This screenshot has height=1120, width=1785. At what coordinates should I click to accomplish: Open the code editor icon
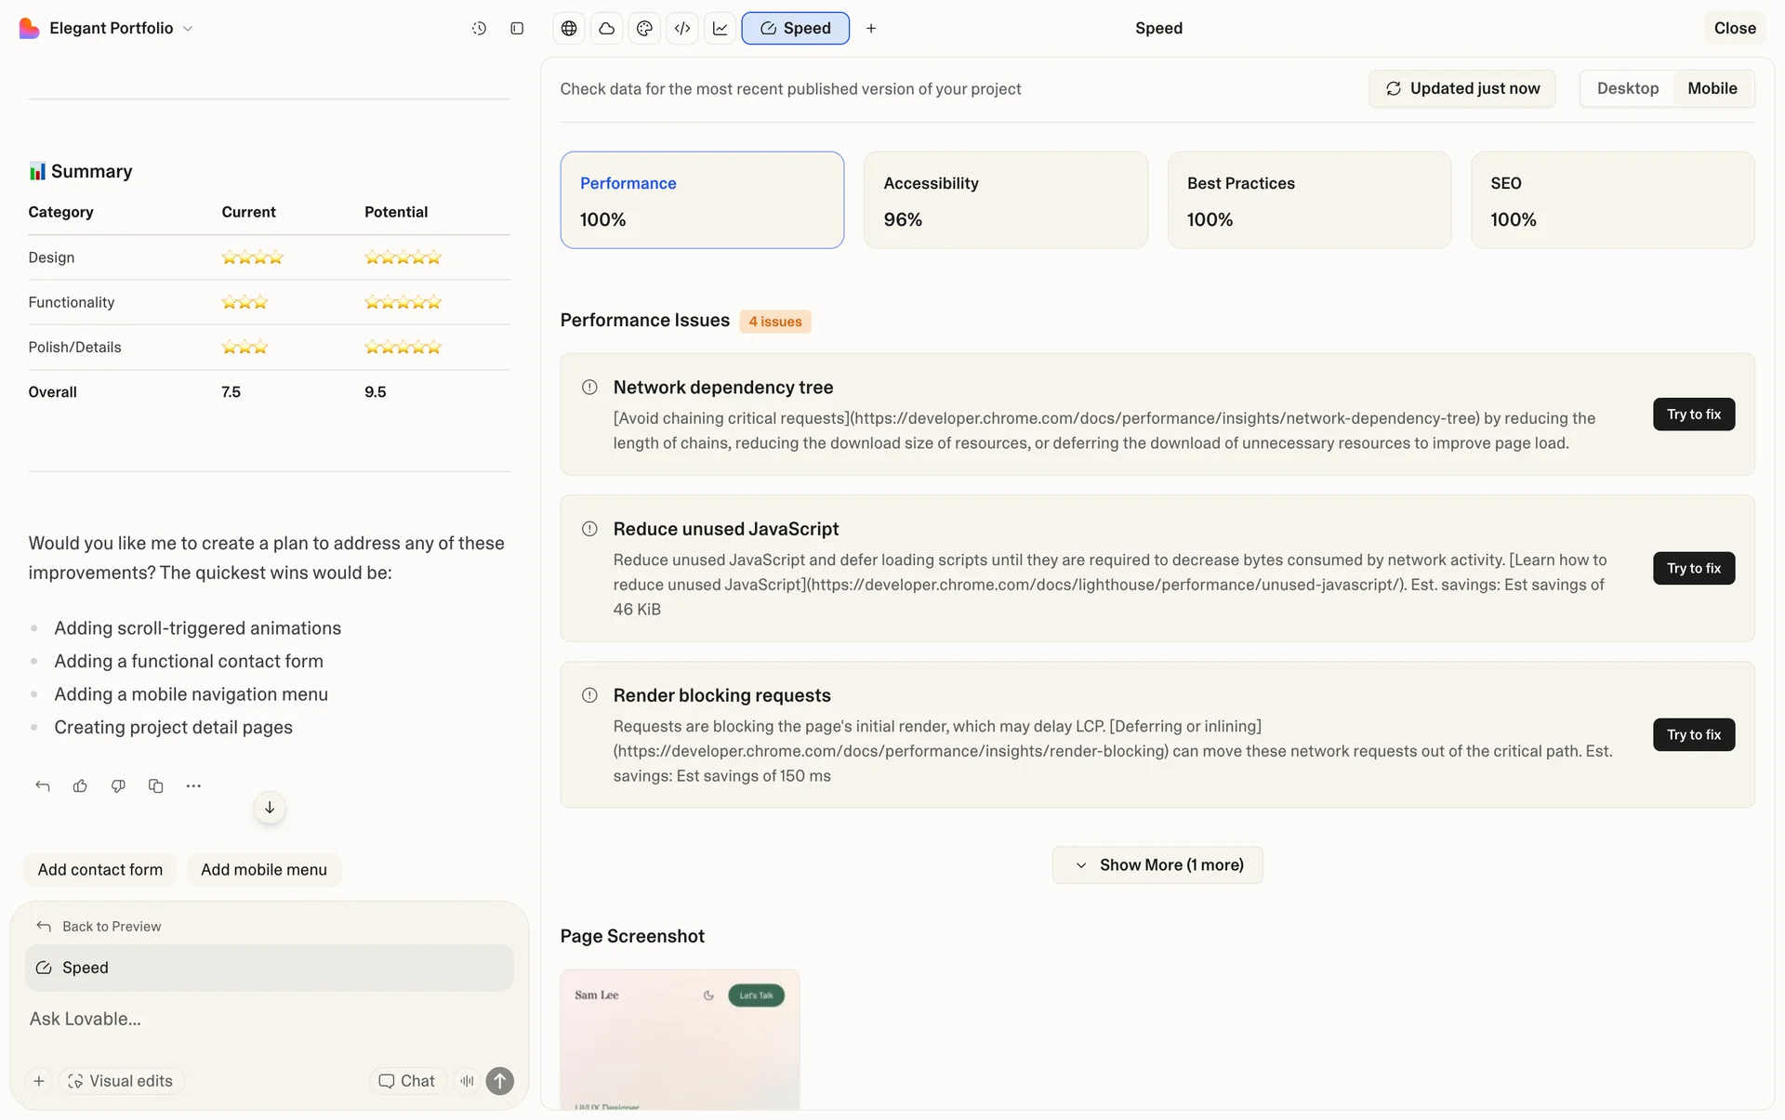(682, 29)
